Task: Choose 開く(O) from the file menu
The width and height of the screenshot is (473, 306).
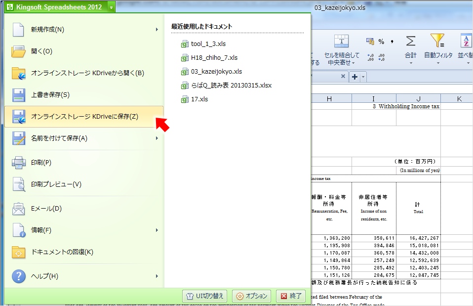Action: (x=84, y=51)
